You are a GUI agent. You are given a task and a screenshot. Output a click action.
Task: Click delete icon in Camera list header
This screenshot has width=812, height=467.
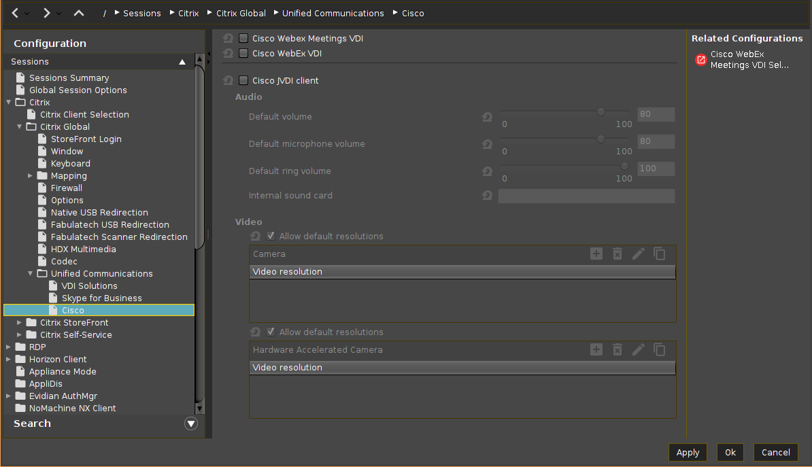pos(618,254)
